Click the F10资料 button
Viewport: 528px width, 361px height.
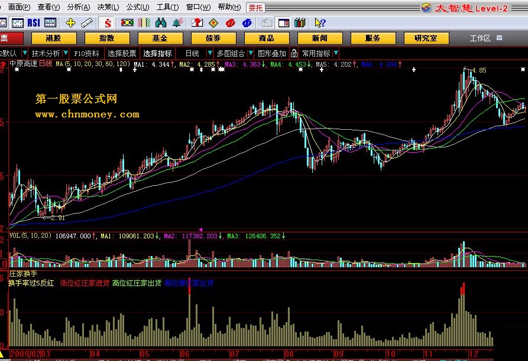[x=86, y=54]
